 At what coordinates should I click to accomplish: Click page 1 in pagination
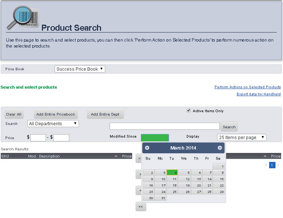click(272, 165)
